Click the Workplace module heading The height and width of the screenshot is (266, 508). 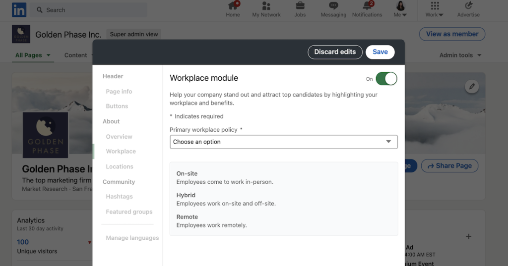tap(204, 78)
